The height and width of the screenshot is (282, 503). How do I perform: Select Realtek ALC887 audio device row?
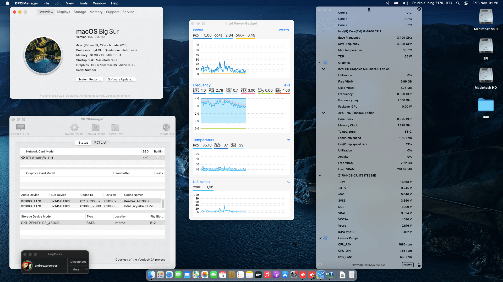91,201
